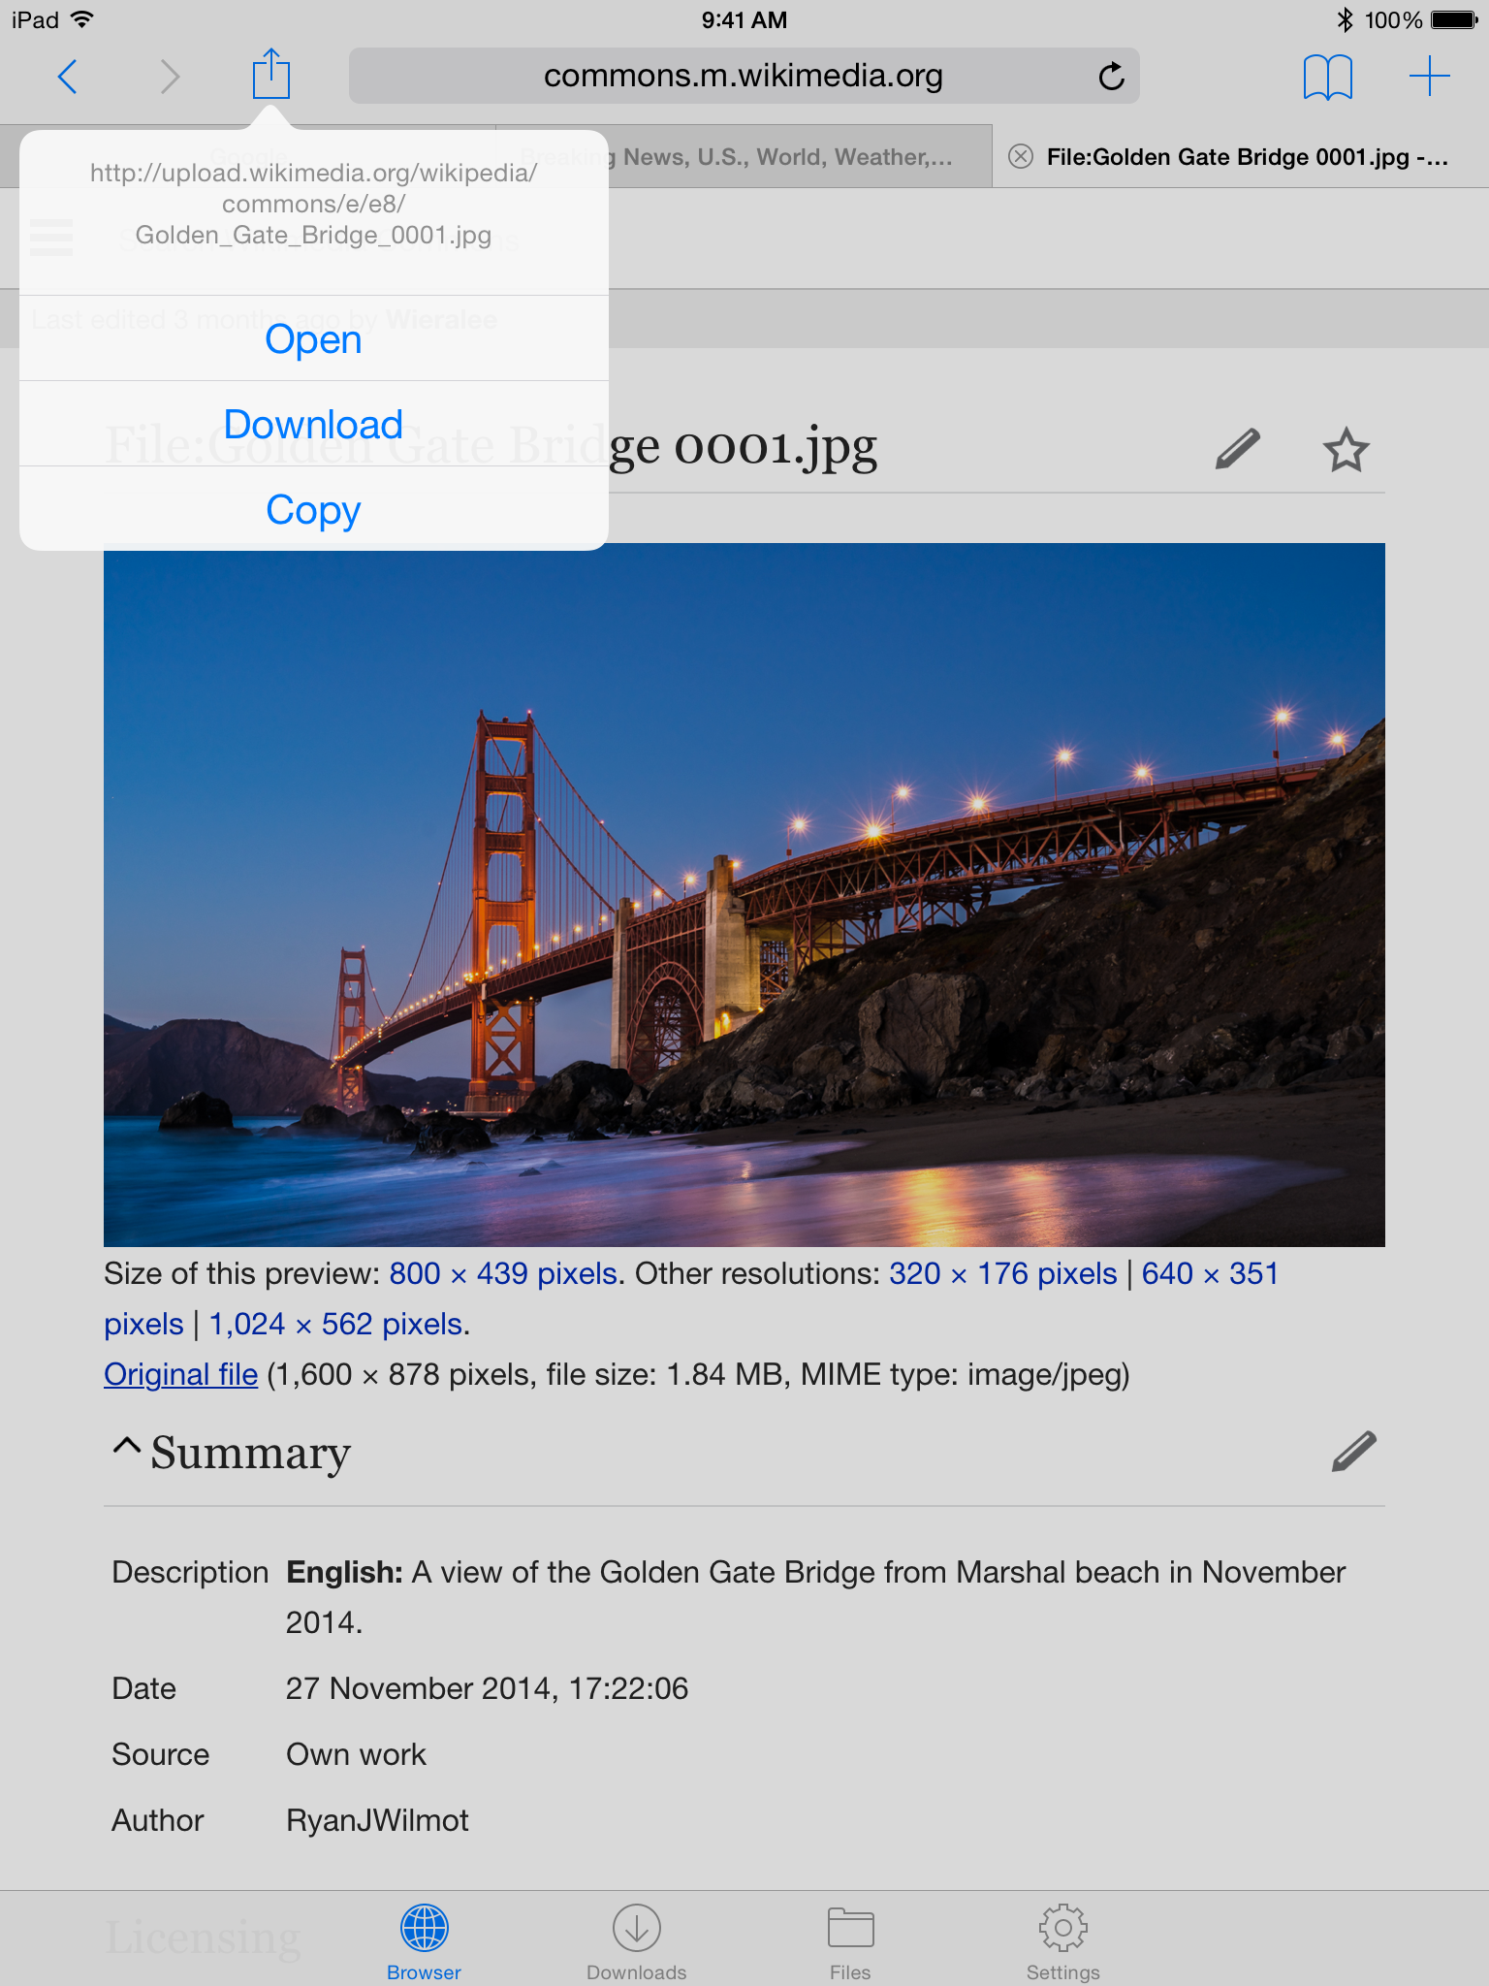
Task: Tap the Bluetooth status icon
Action: coord(1345,19)
